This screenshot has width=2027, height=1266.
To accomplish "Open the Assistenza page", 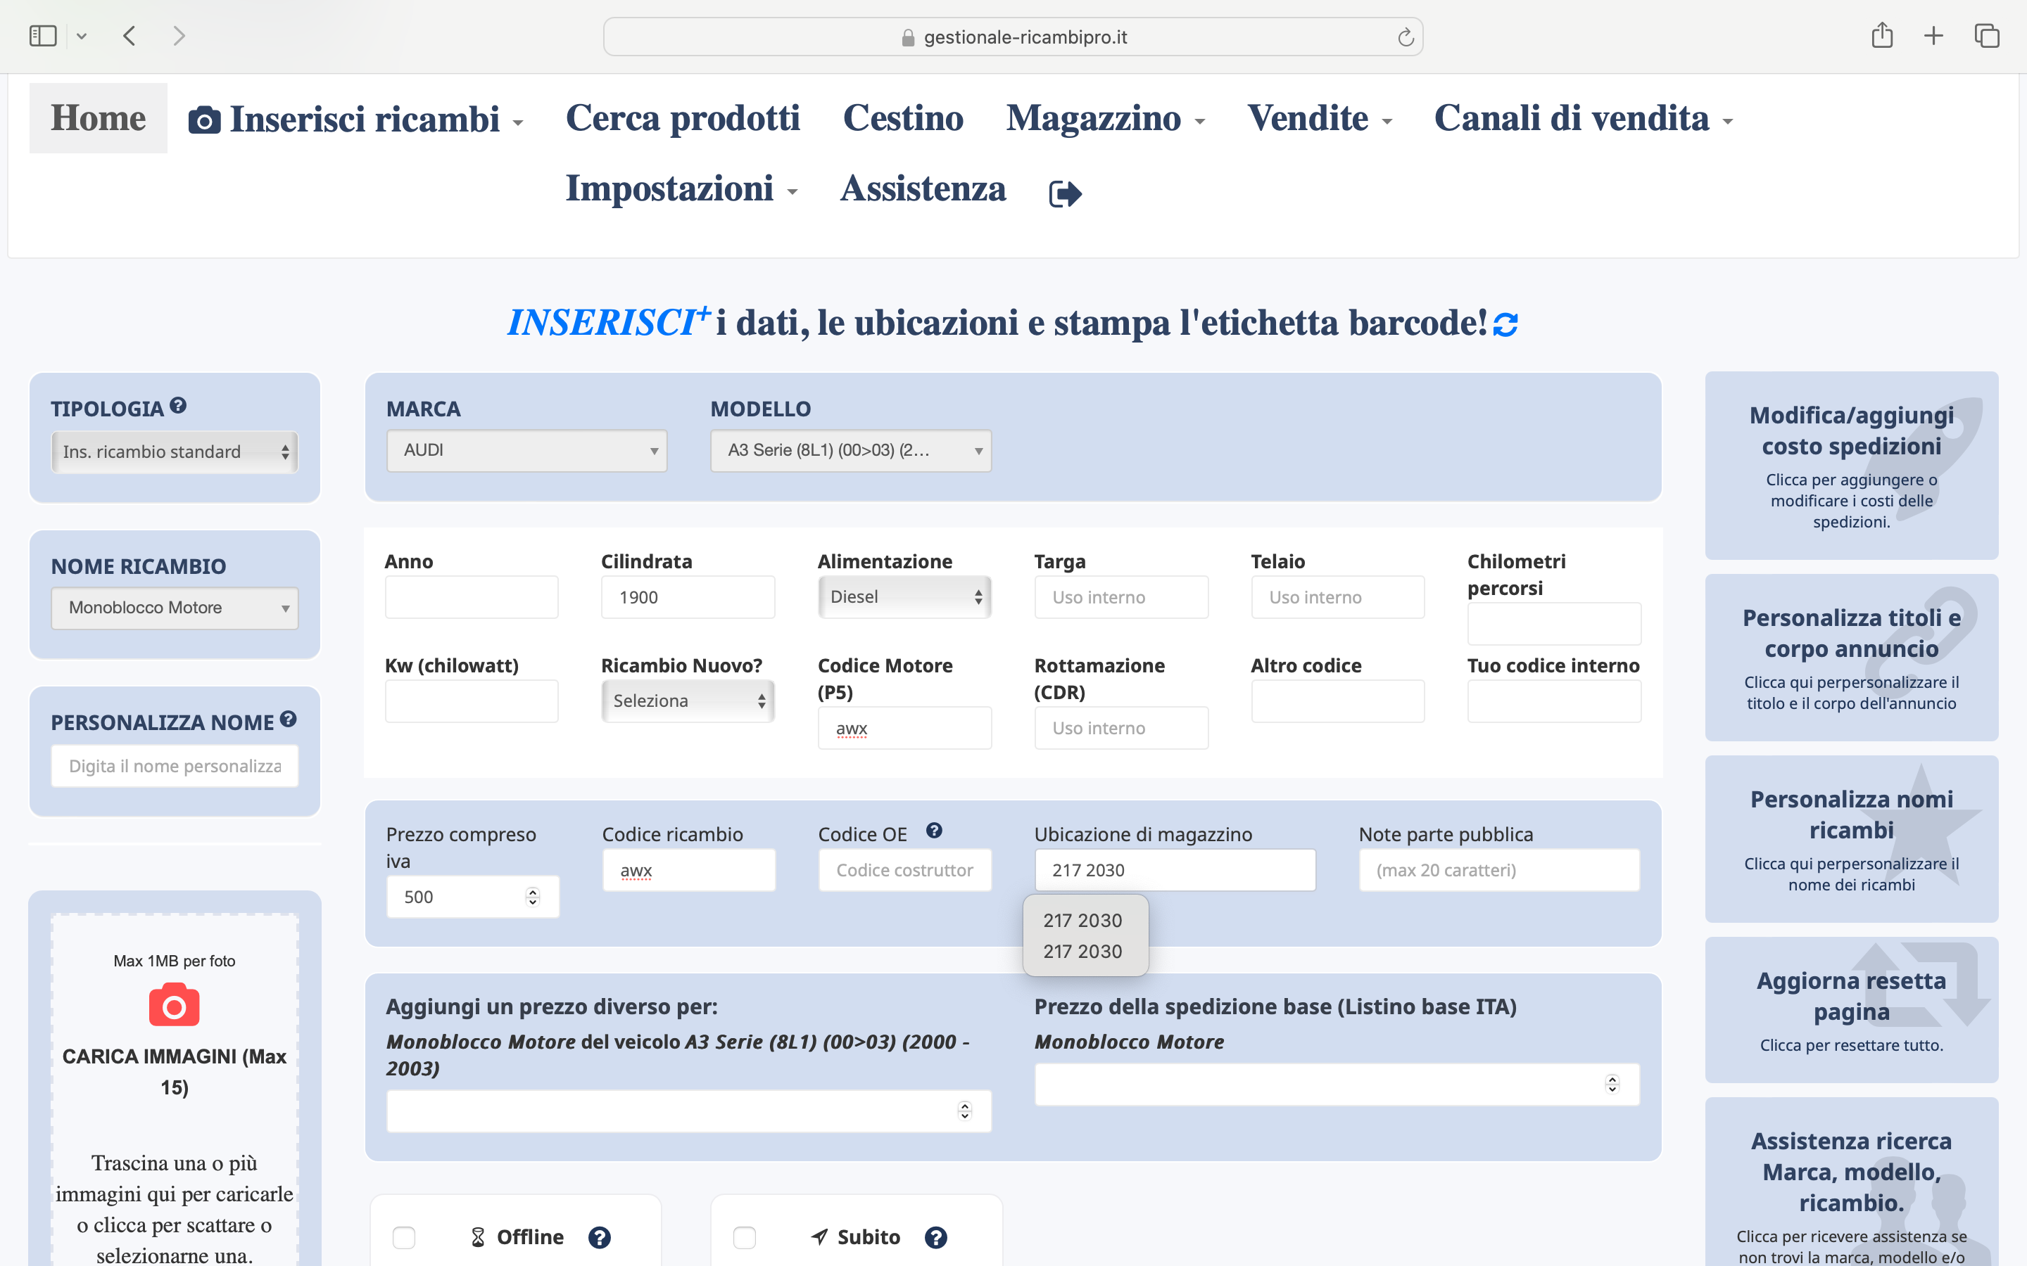I will (923, 188).
